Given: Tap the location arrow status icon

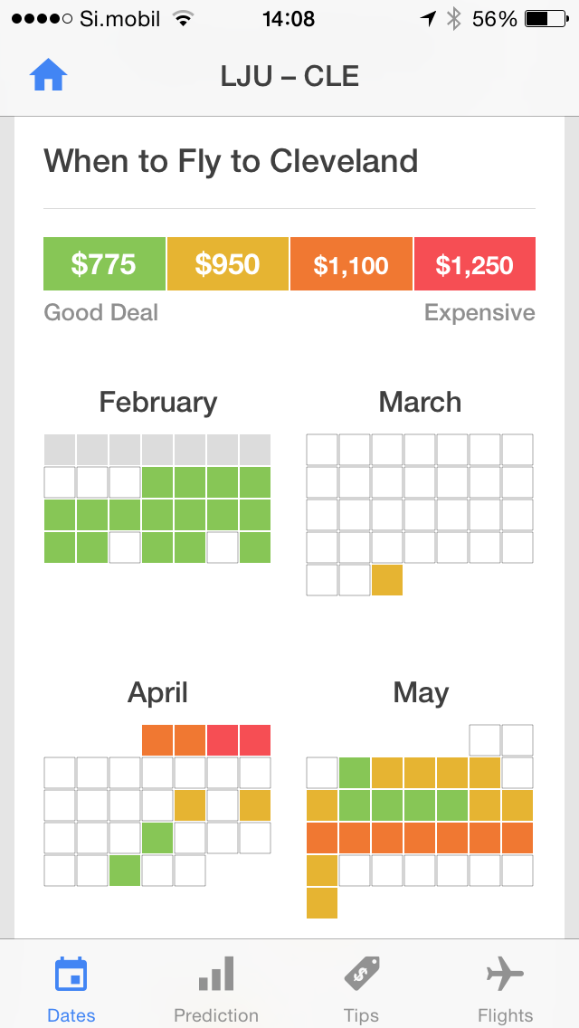Looking at the screenshot, I should [428, 19].
